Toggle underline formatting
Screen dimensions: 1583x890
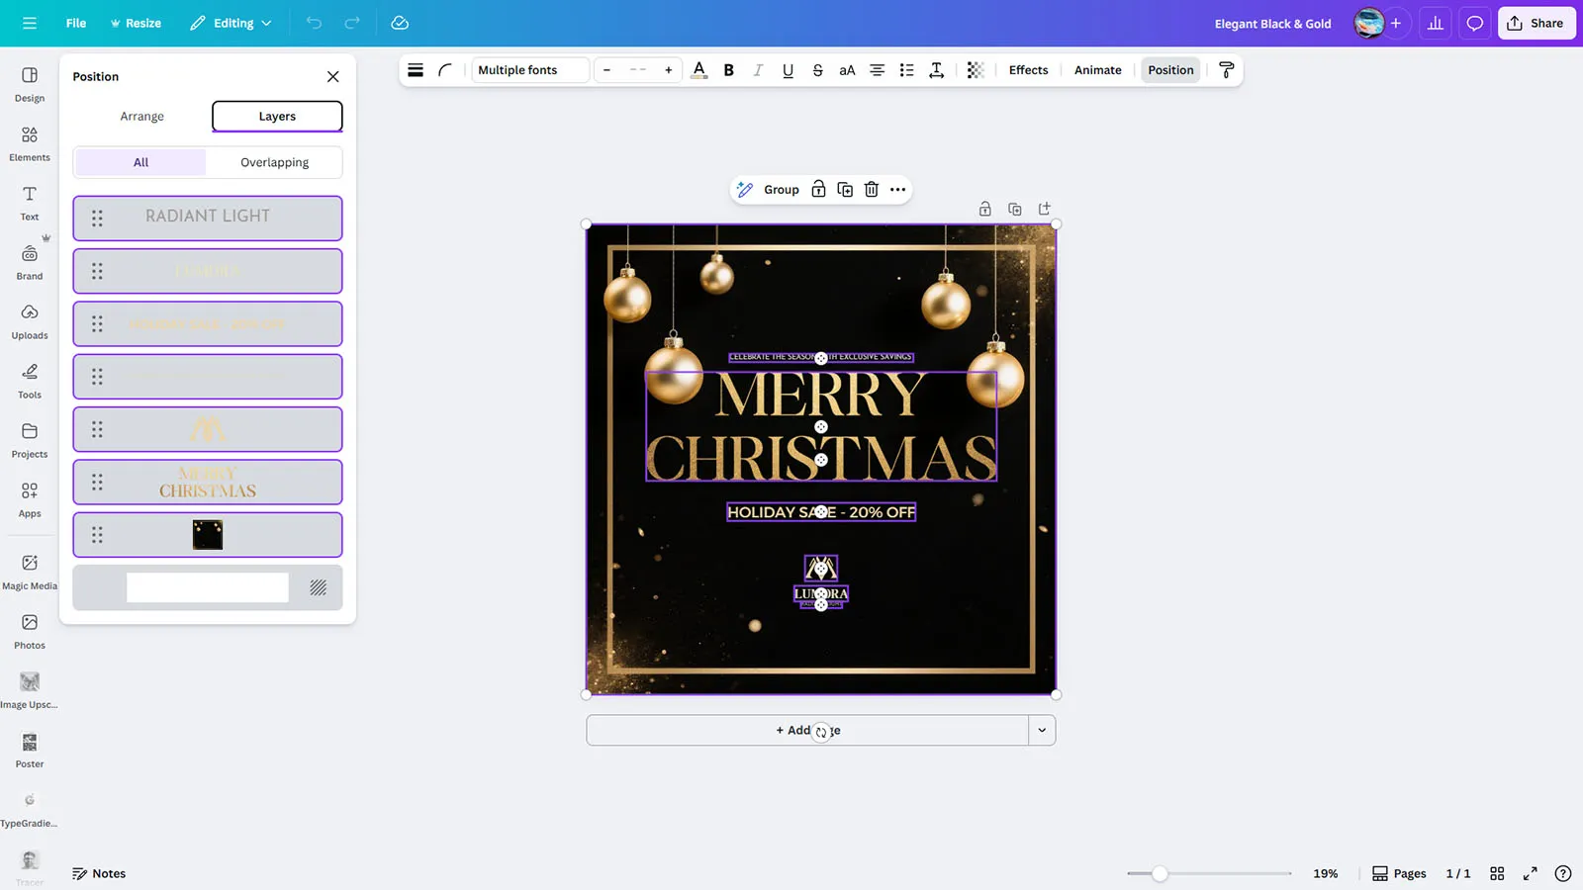click(788, 70)
